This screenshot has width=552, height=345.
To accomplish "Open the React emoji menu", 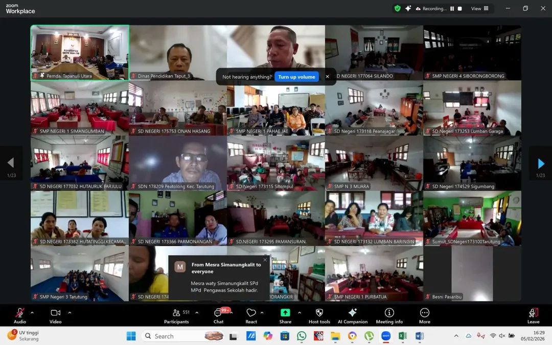I will (251, 313).
